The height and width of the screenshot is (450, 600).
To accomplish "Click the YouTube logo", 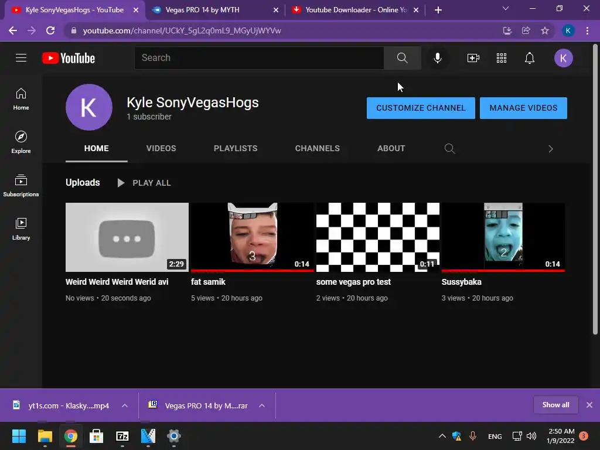I will (x=69, y=58).
